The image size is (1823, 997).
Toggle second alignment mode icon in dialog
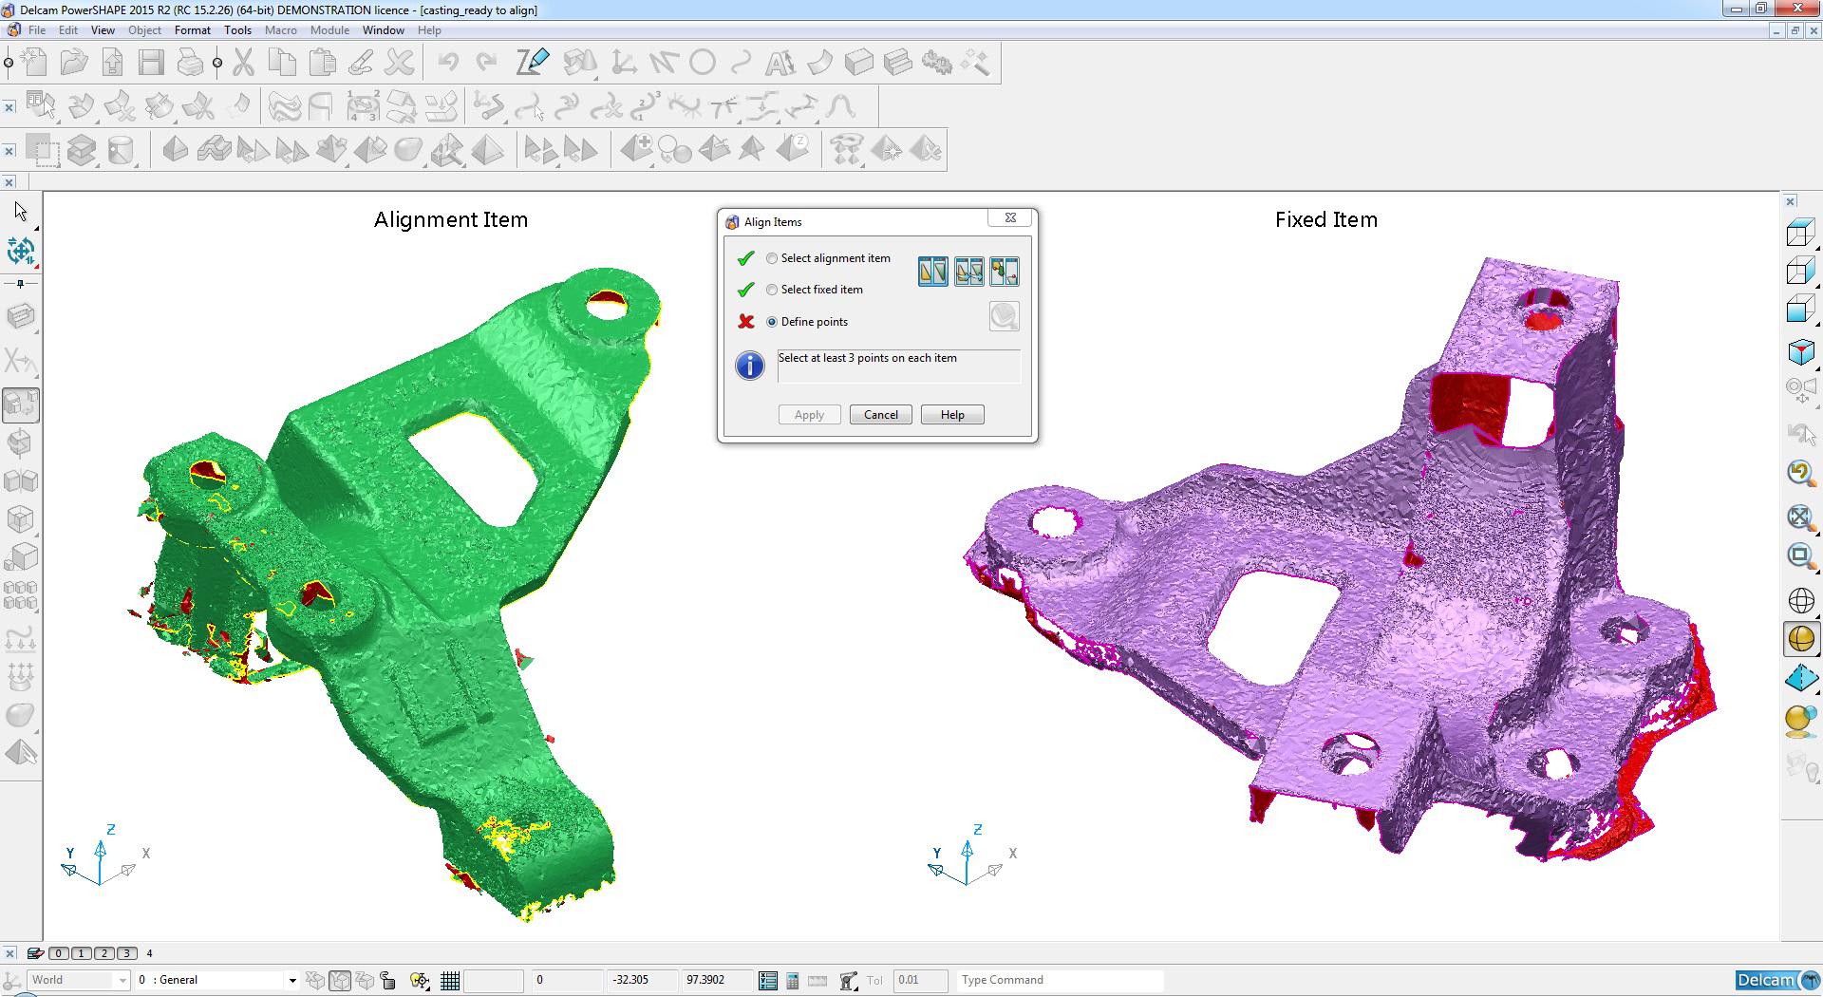click(x=968, y=272)
